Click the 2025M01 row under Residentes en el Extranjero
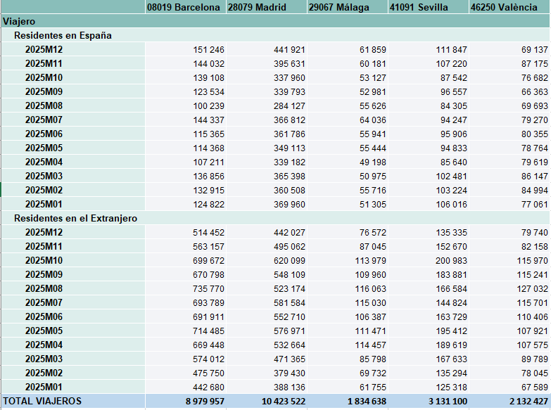The image size is (551, 410). pyautogui.click(x=44, y=387)
